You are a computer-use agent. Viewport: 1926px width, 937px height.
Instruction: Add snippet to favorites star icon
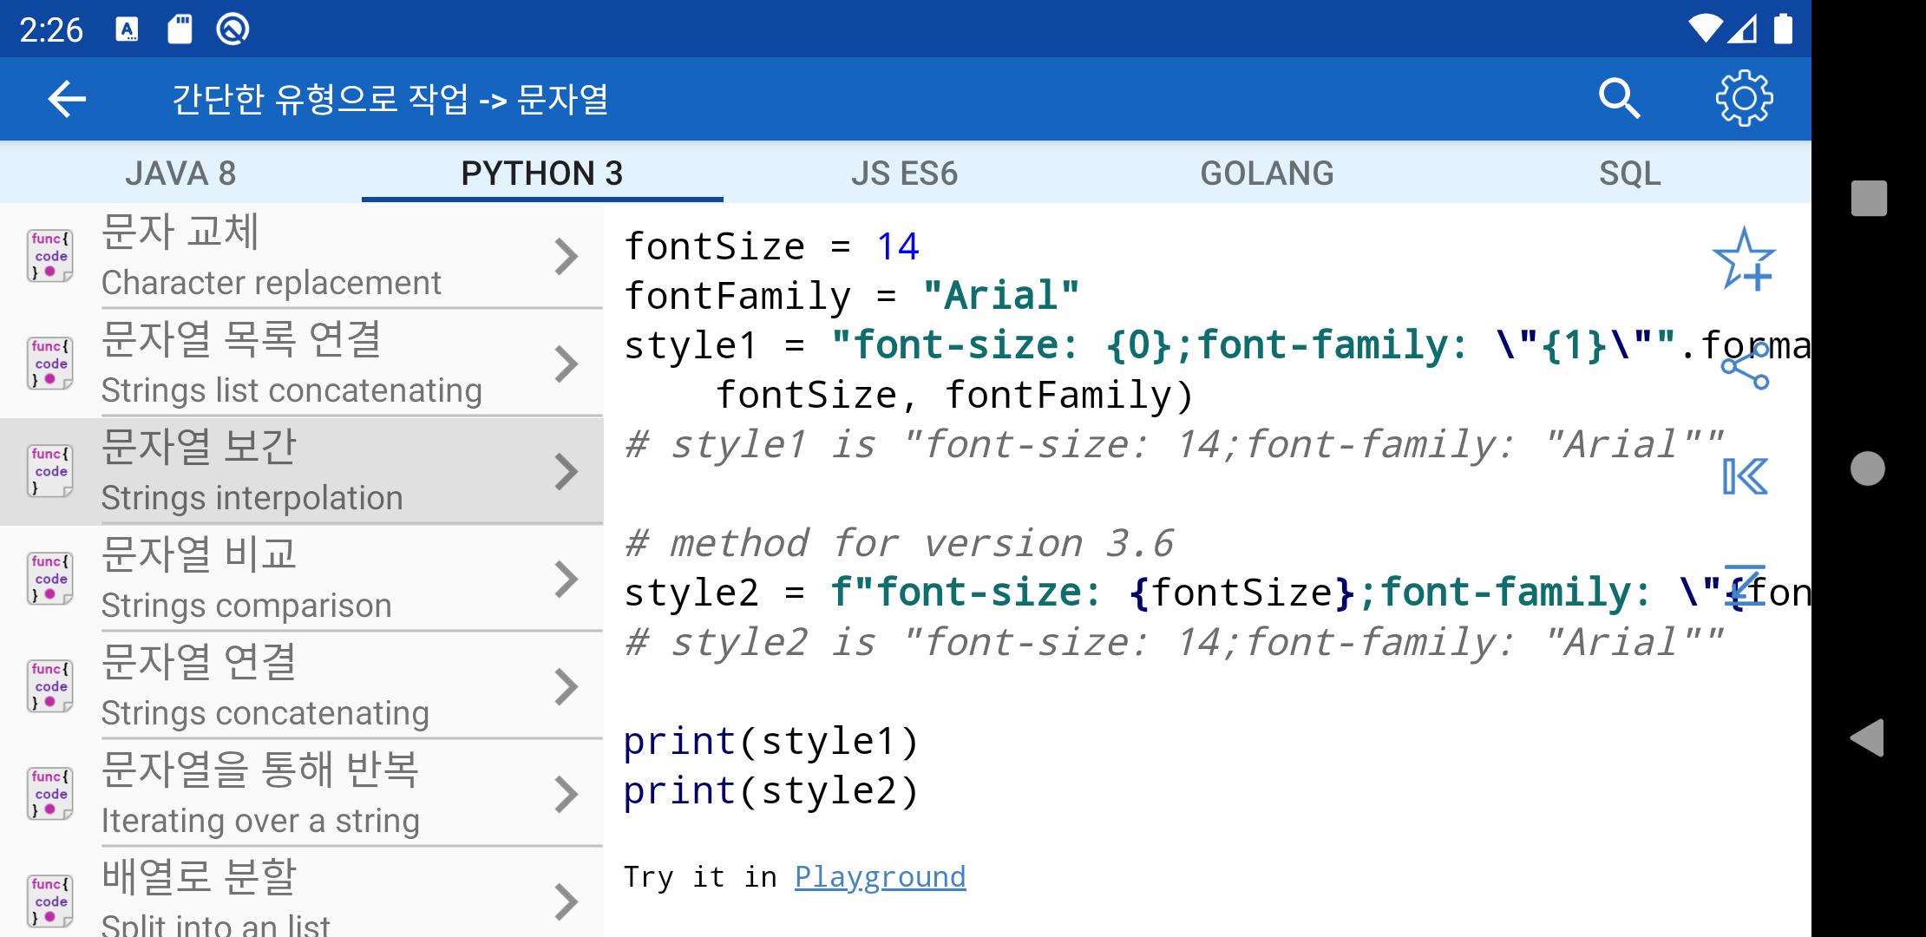tap(1744, 259)
